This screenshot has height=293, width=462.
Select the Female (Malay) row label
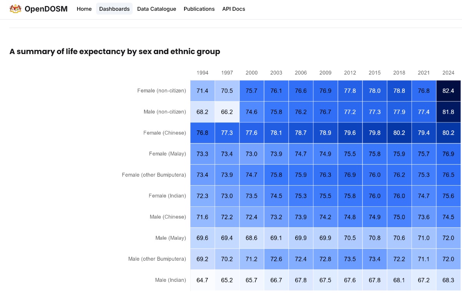pyautogui.click(x=167, y=154)
